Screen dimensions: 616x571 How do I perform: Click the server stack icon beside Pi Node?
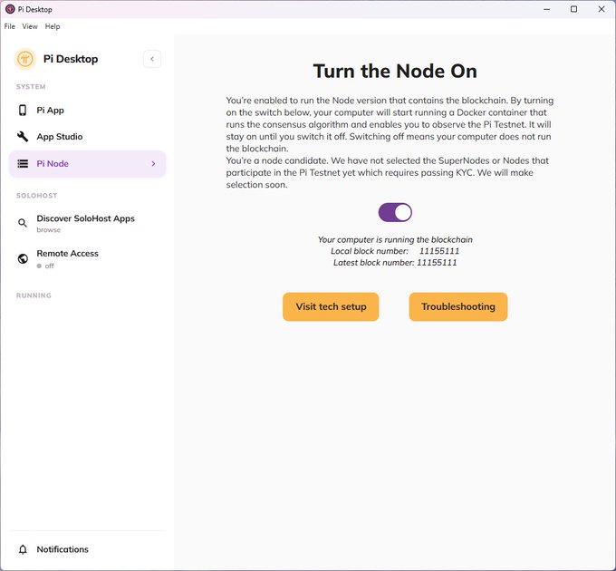coord(23,163)
